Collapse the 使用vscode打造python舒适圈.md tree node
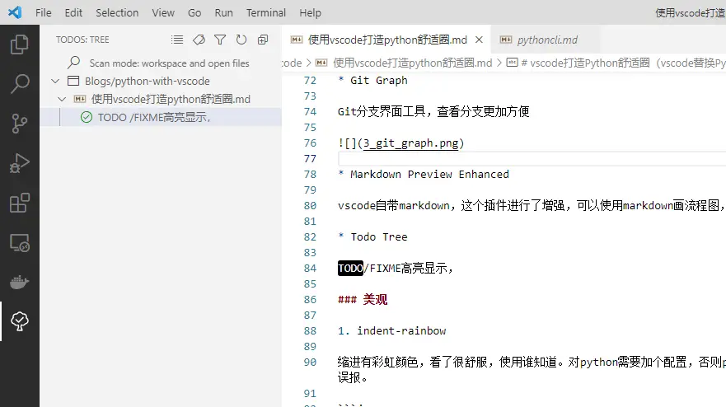 click(62, 99)
